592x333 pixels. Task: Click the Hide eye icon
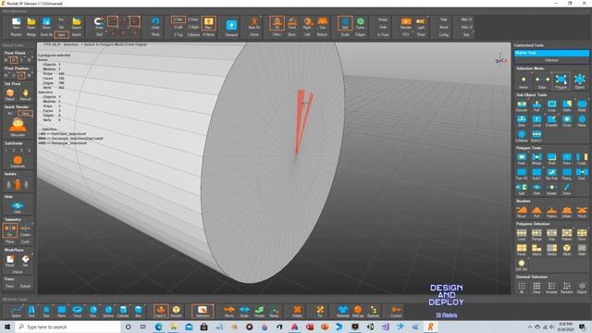click(x=18, y=205)
